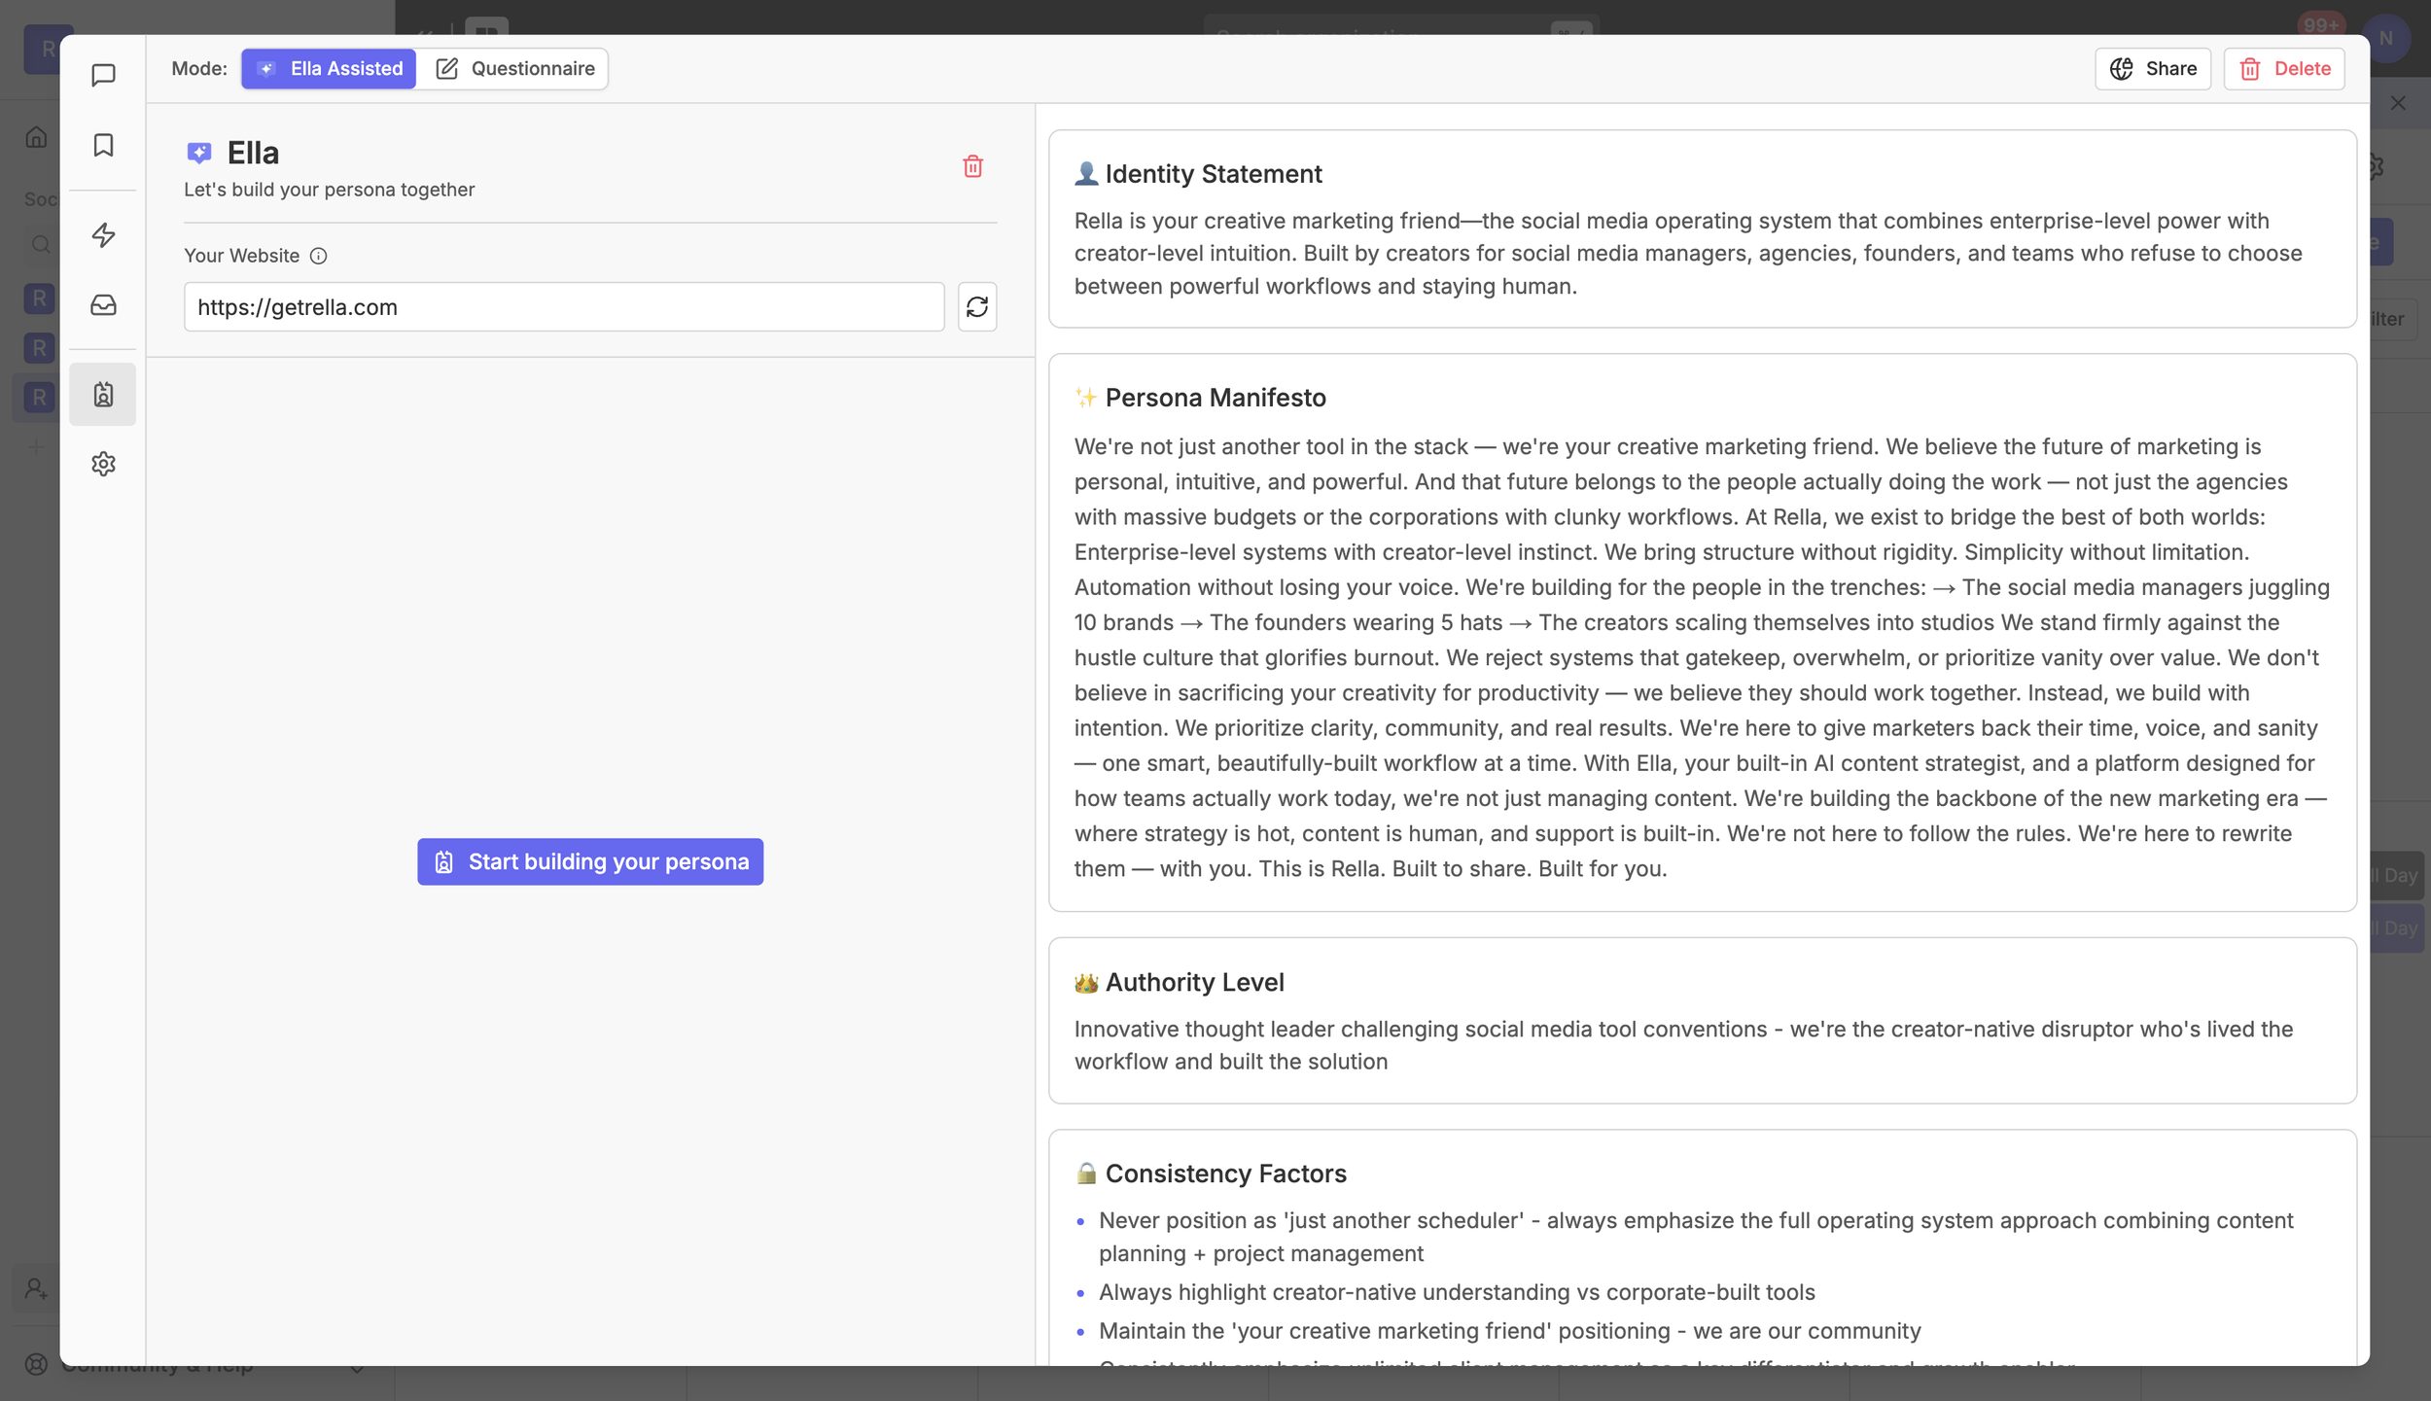Open the chat icon in modal sidebar
The width and height of the screenshot is (2431, 1401).
103,75
